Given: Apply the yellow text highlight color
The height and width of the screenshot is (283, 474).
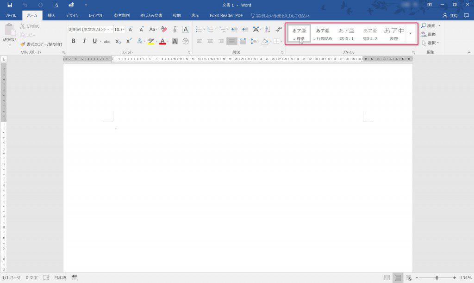Looking at the screenshot, I should click(x=151, y=41).
